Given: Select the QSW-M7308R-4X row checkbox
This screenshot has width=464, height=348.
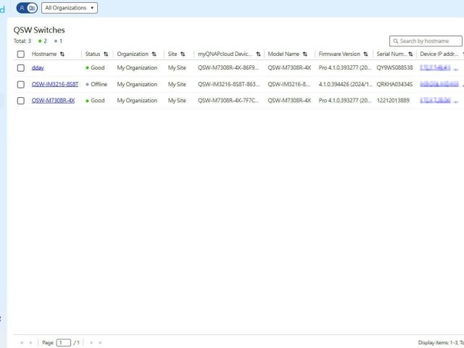Looking at the screenshot, I should 21,101.
